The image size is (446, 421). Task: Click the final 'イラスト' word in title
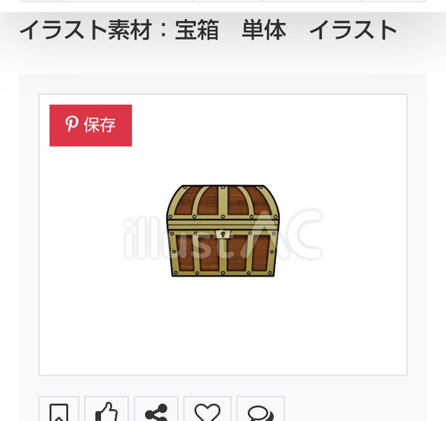click(x=353, y=30)
